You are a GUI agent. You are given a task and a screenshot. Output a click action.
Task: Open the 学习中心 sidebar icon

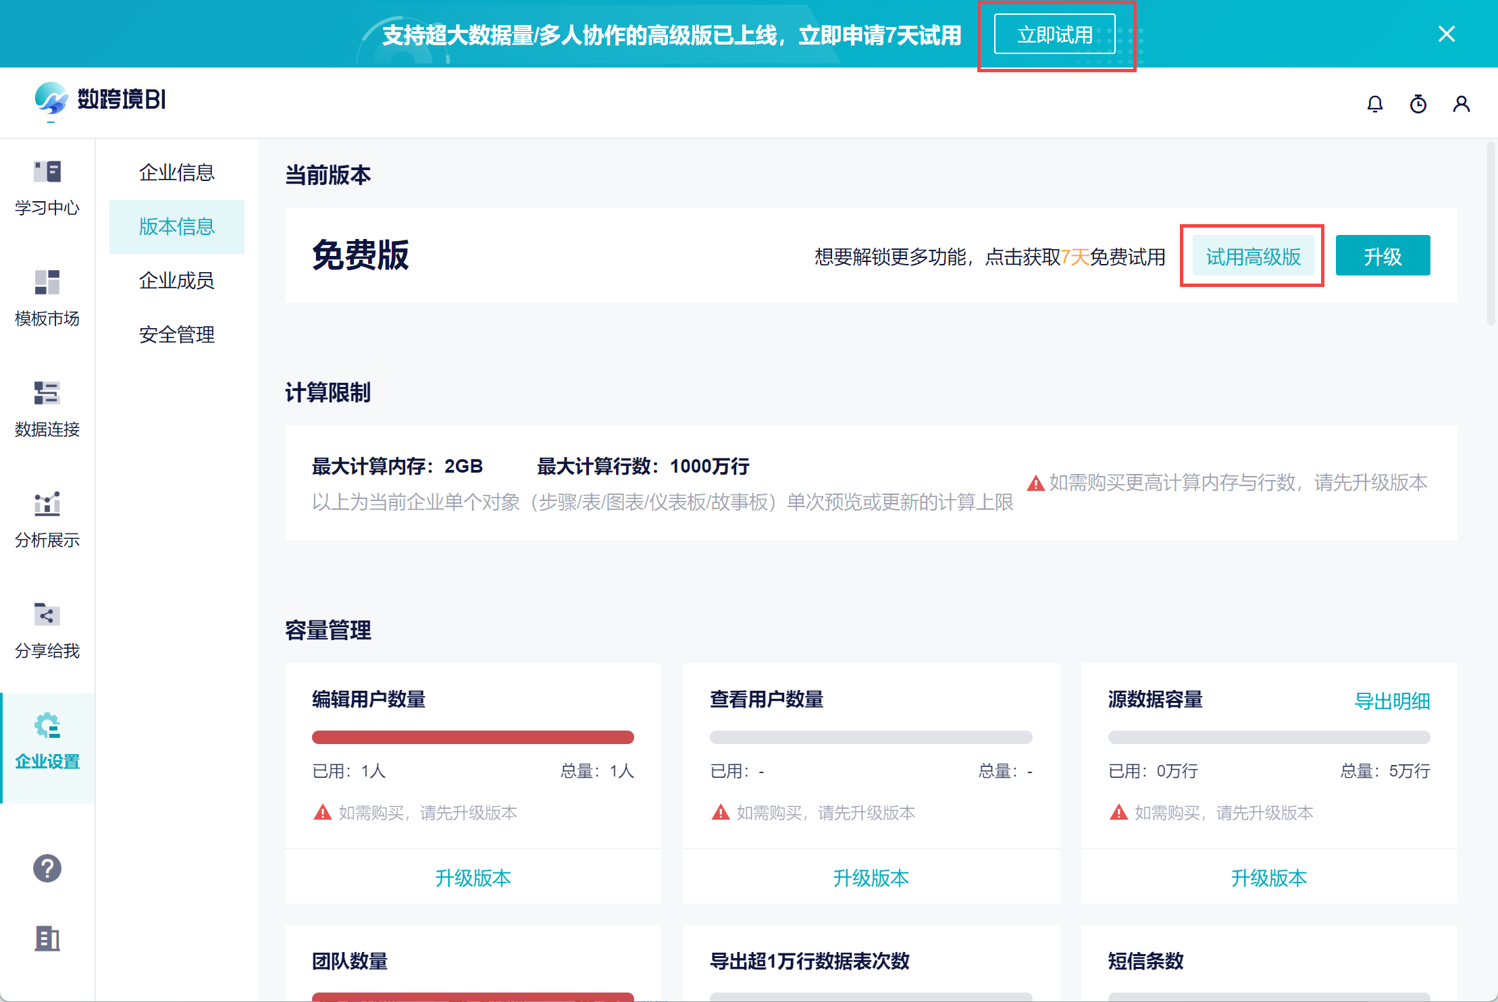pyautogui.click(x=47, y=172)
